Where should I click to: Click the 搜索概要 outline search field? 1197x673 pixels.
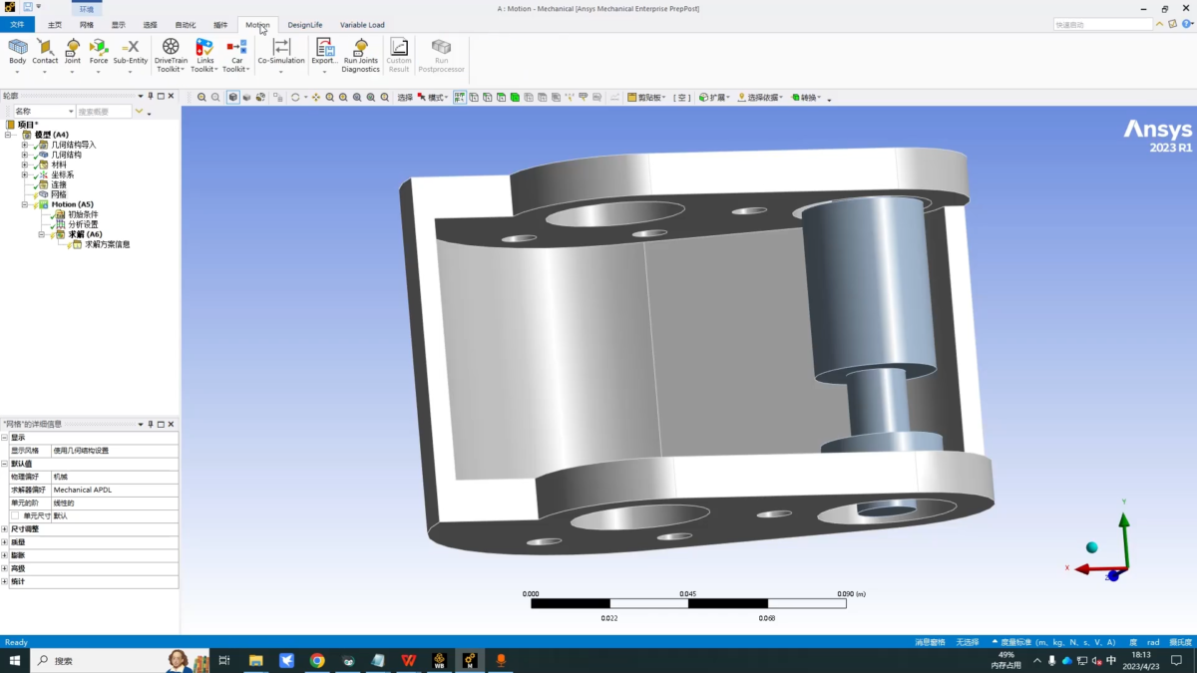[x=104, y=112]
